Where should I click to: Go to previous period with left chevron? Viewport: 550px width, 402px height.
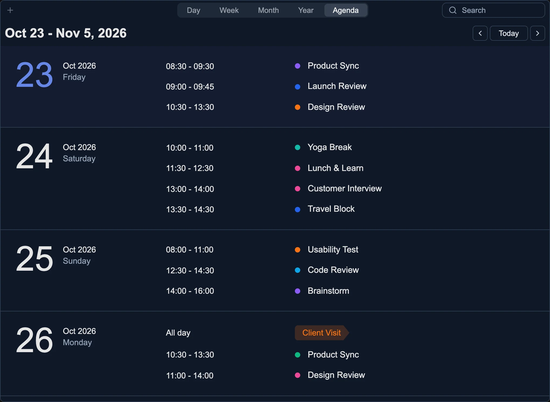click(x=480, y=33)
